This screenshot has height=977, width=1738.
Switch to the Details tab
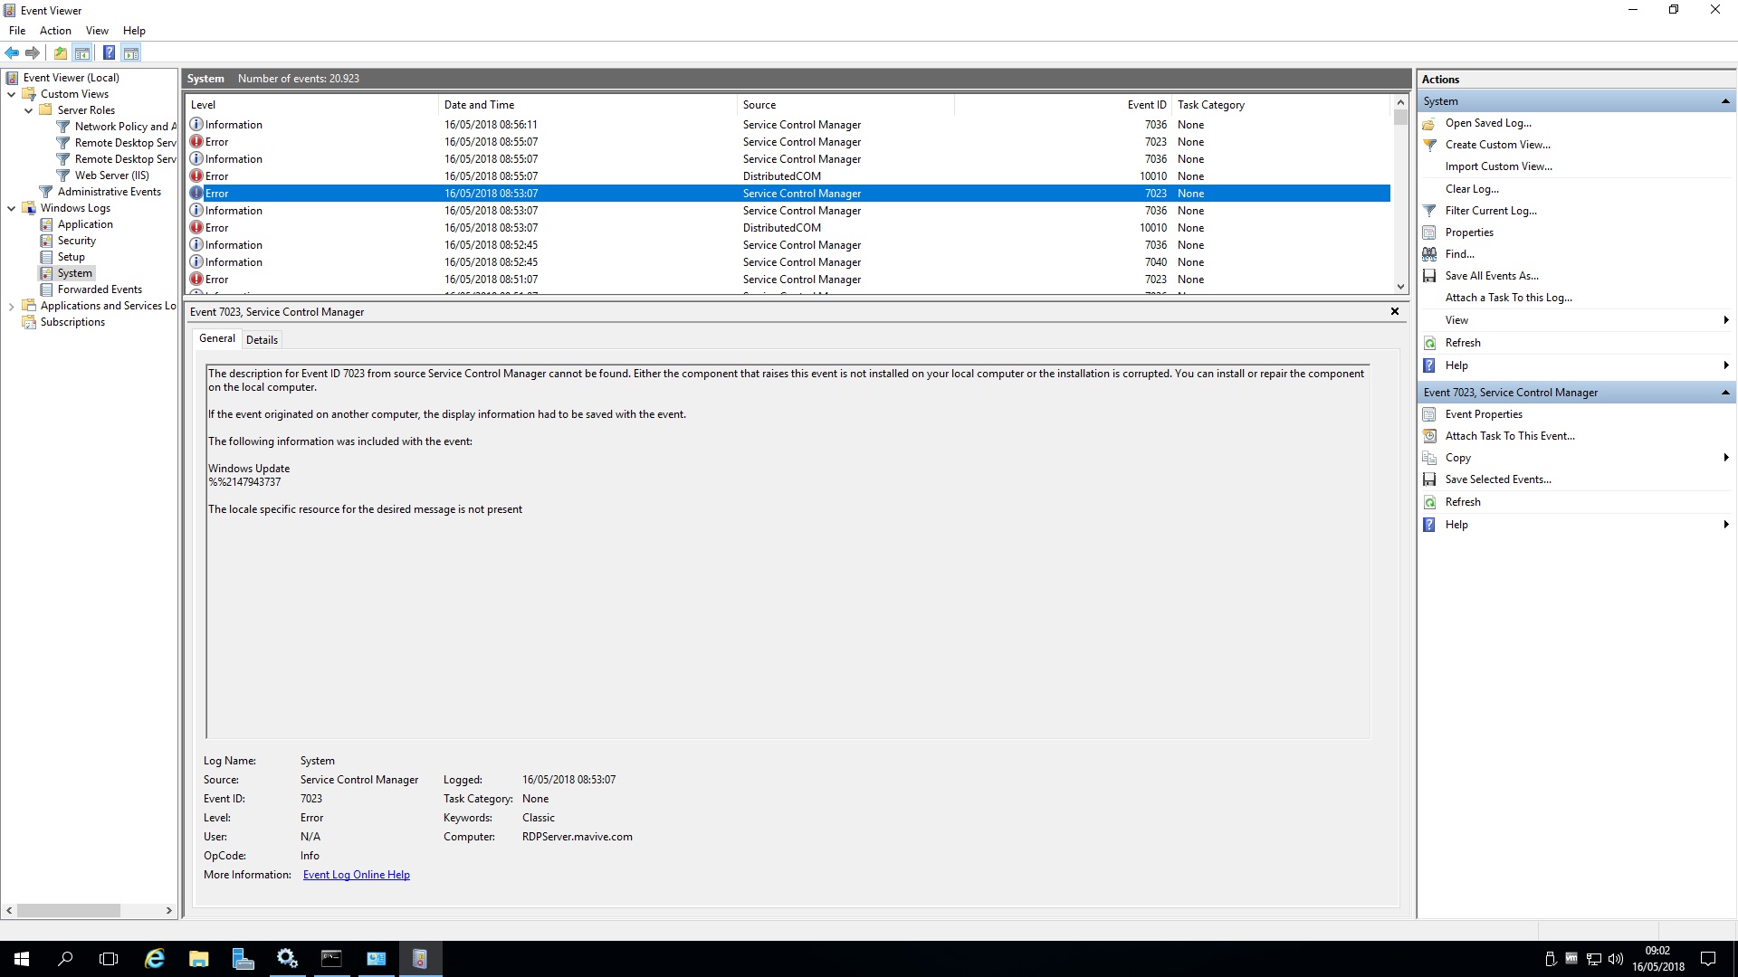(262, 339)
